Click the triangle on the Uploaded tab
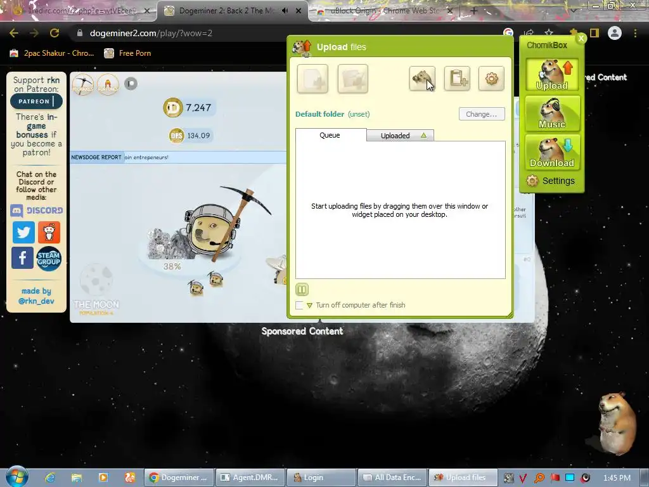 click(423, 136)
